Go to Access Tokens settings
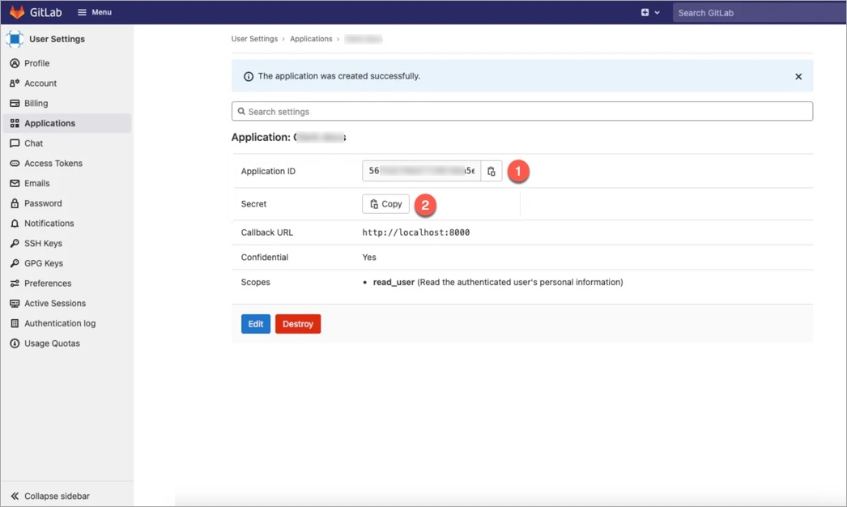 click(x=53, y=164)
